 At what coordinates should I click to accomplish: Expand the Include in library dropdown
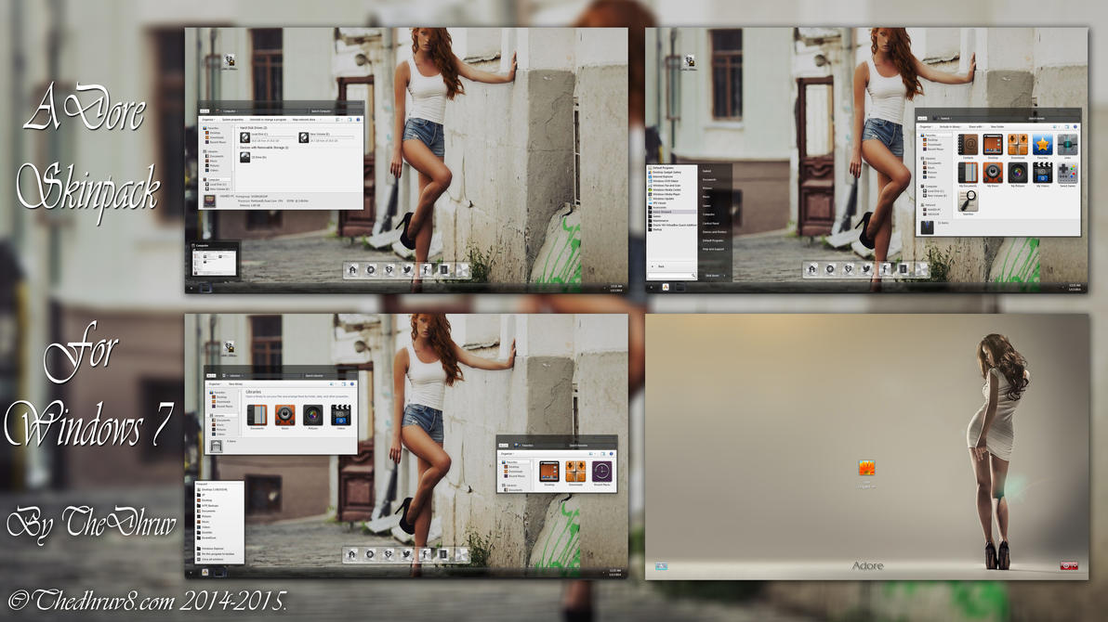(x=951, y=126)
